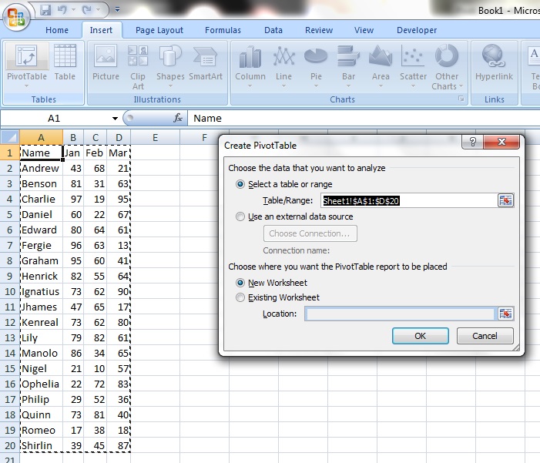This screenshot has height=463, width=540.
Task: Select 'Use an external data source' option
Action: [241, 217]
